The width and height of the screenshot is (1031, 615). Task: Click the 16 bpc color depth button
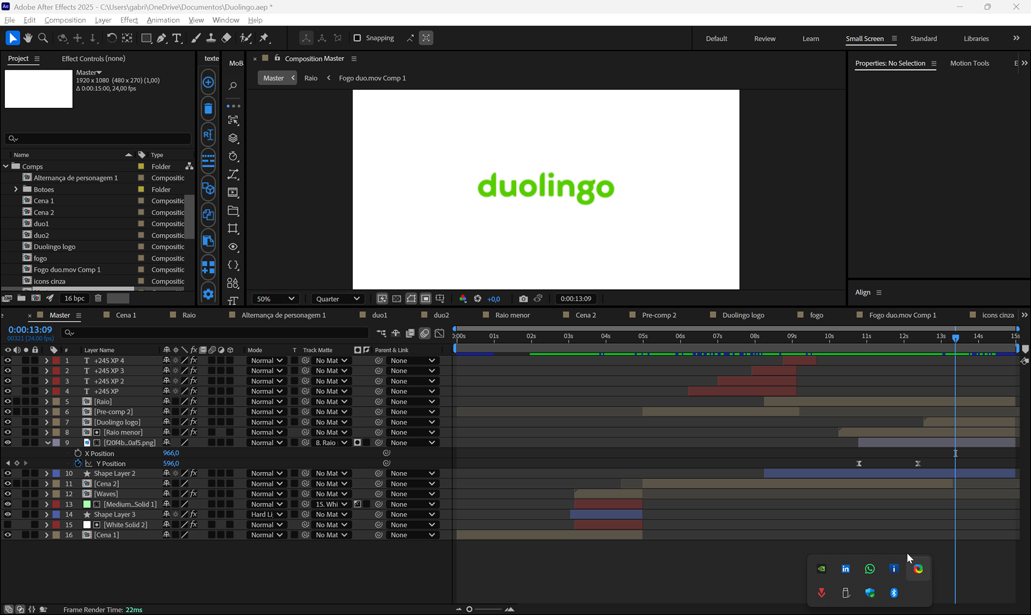(x=75, y=298)
